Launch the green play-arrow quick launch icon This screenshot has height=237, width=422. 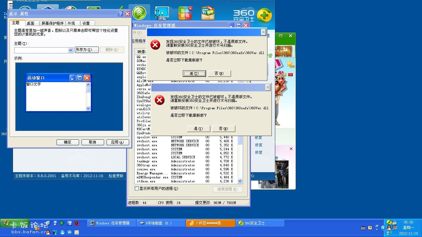pyautogui.click(x=62, y=223)
